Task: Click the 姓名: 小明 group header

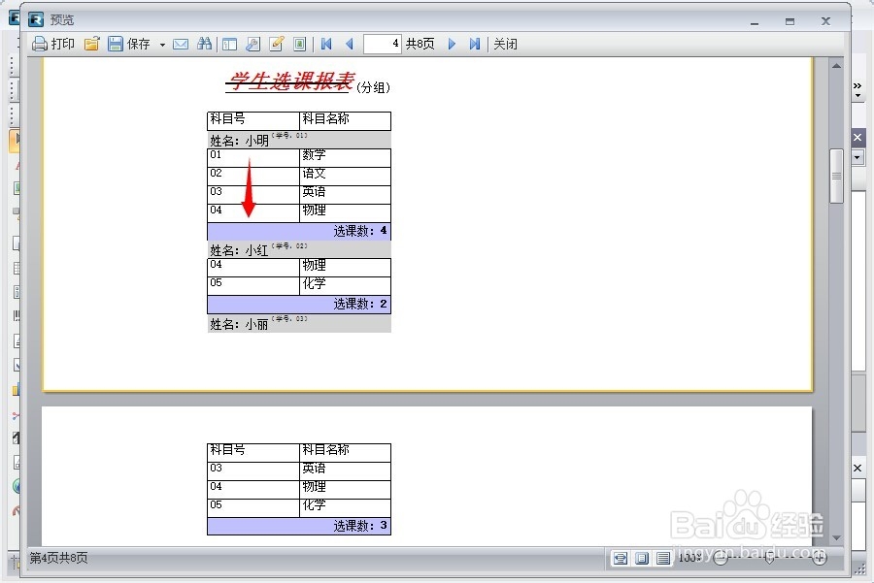Action: (299, 140)
